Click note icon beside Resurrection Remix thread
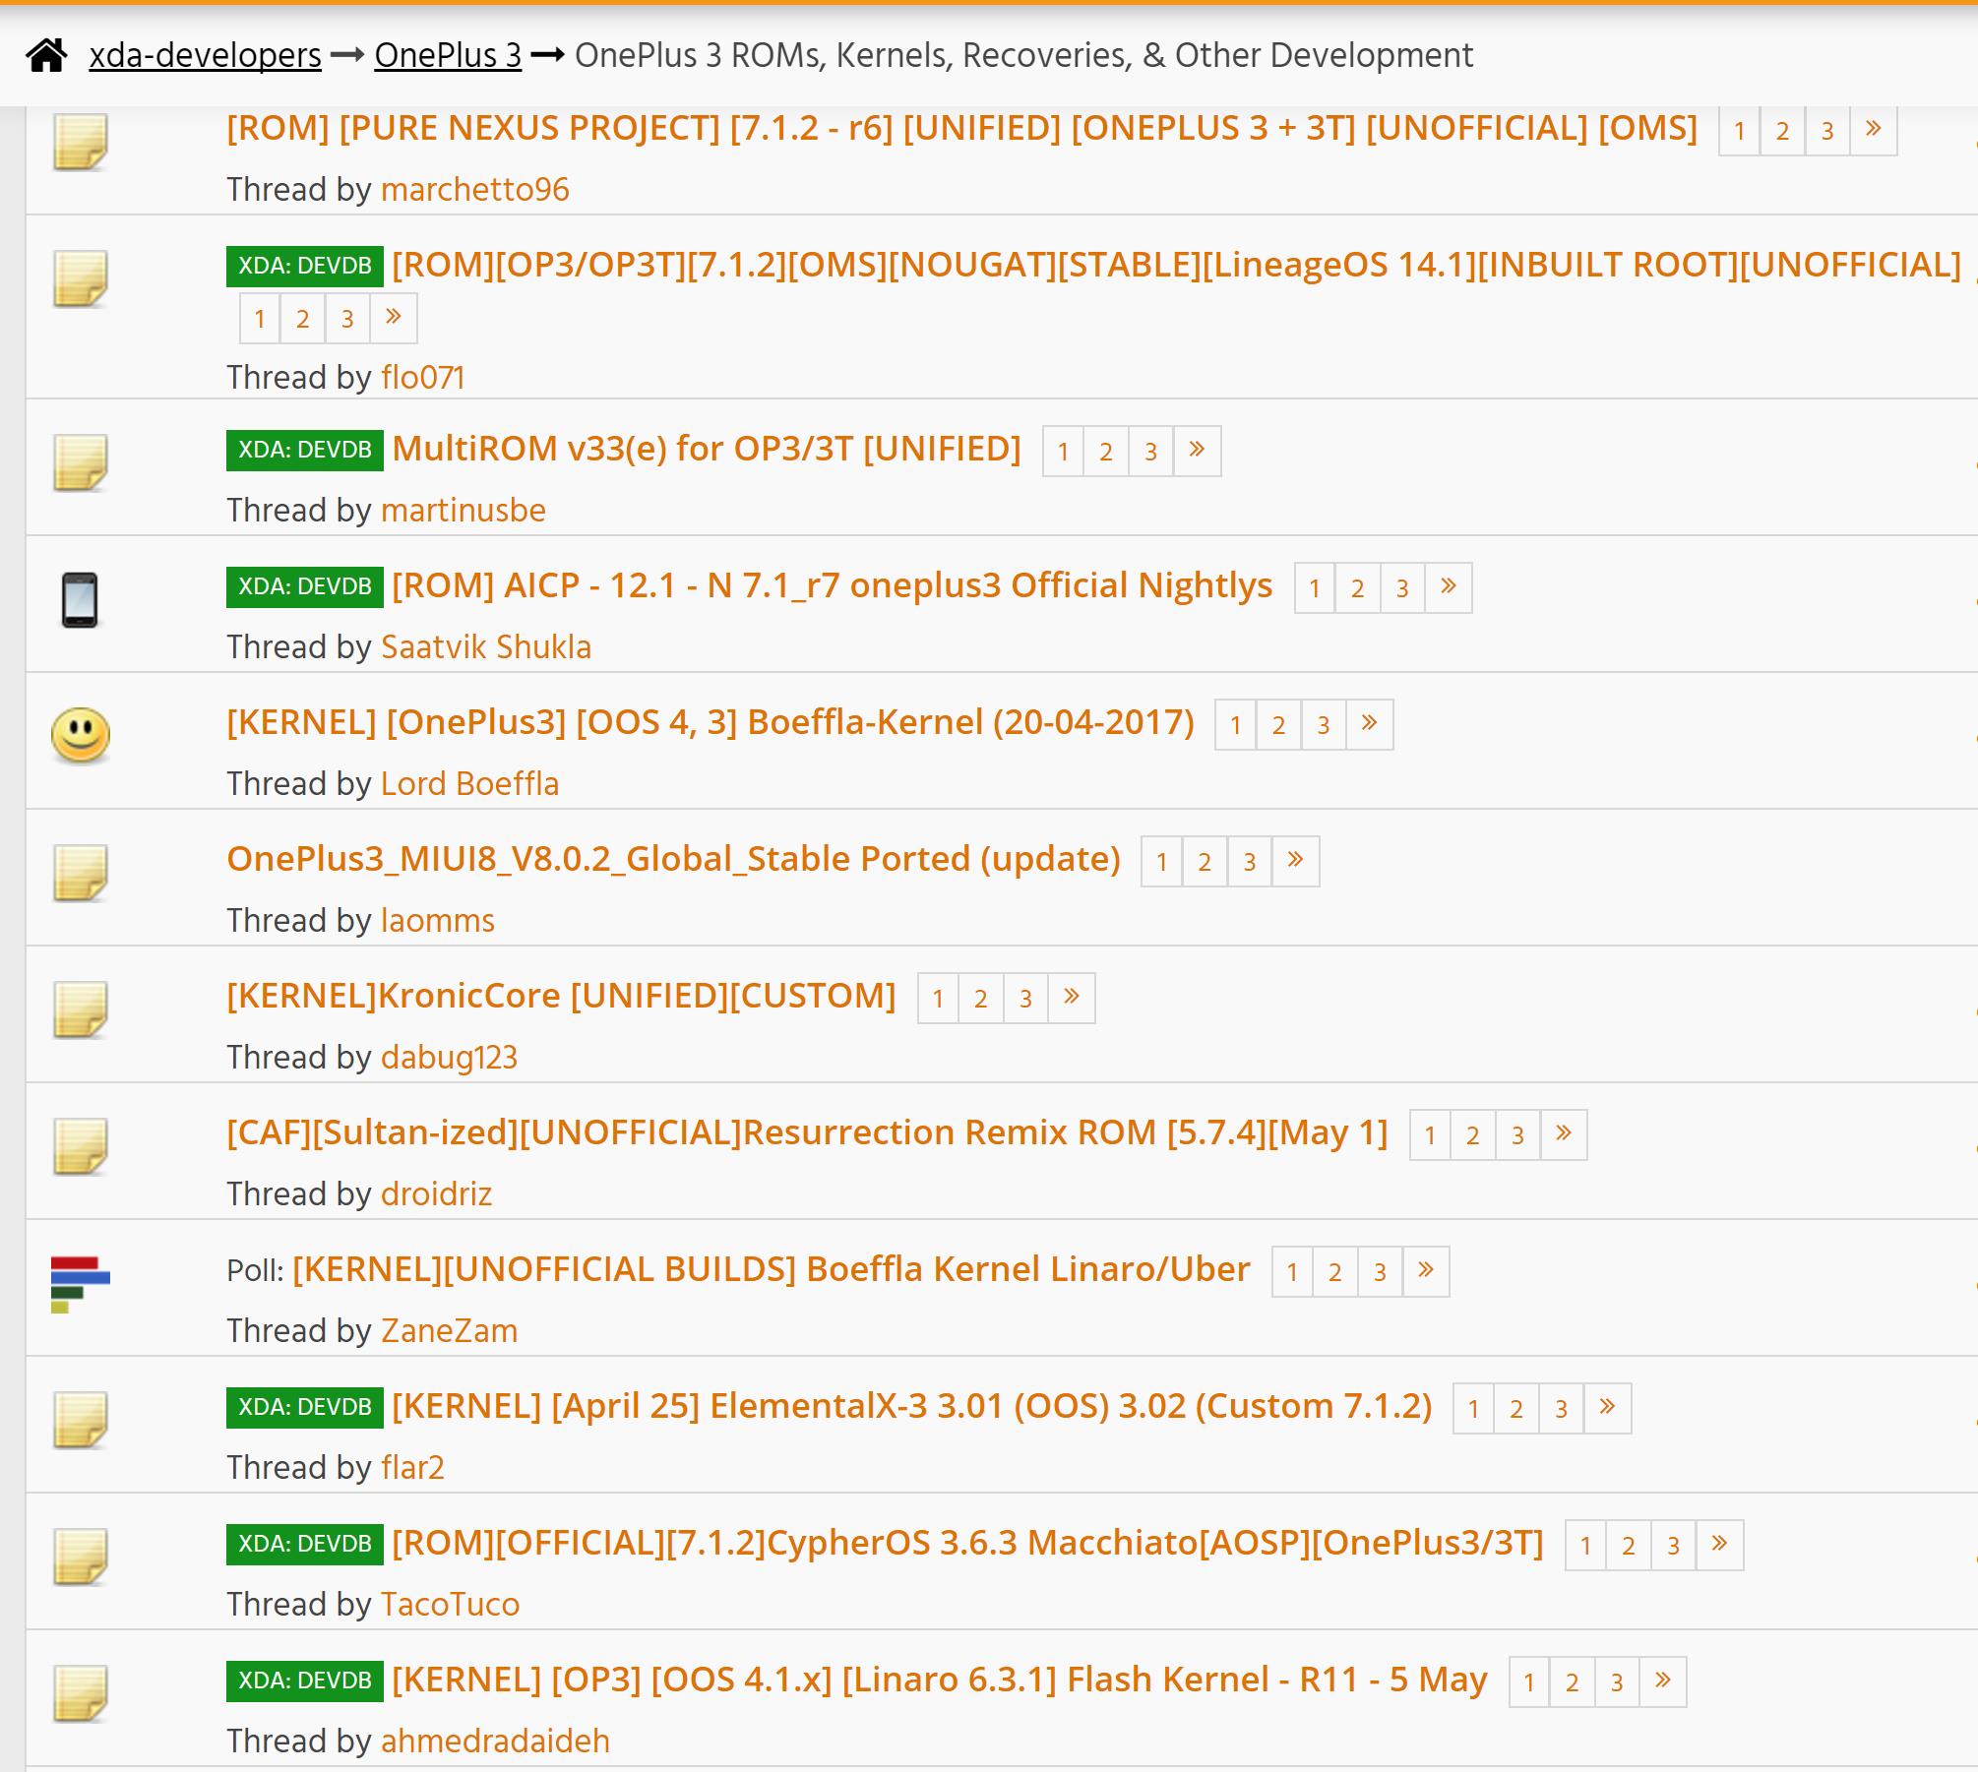This screenshot has height=1772, width=1978. click(80, 1146)
